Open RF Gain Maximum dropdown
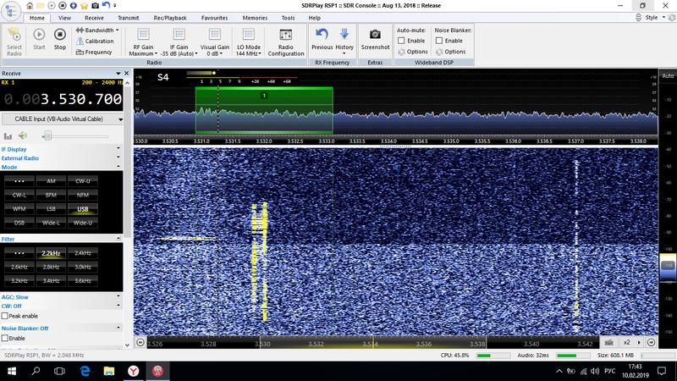 143,41
